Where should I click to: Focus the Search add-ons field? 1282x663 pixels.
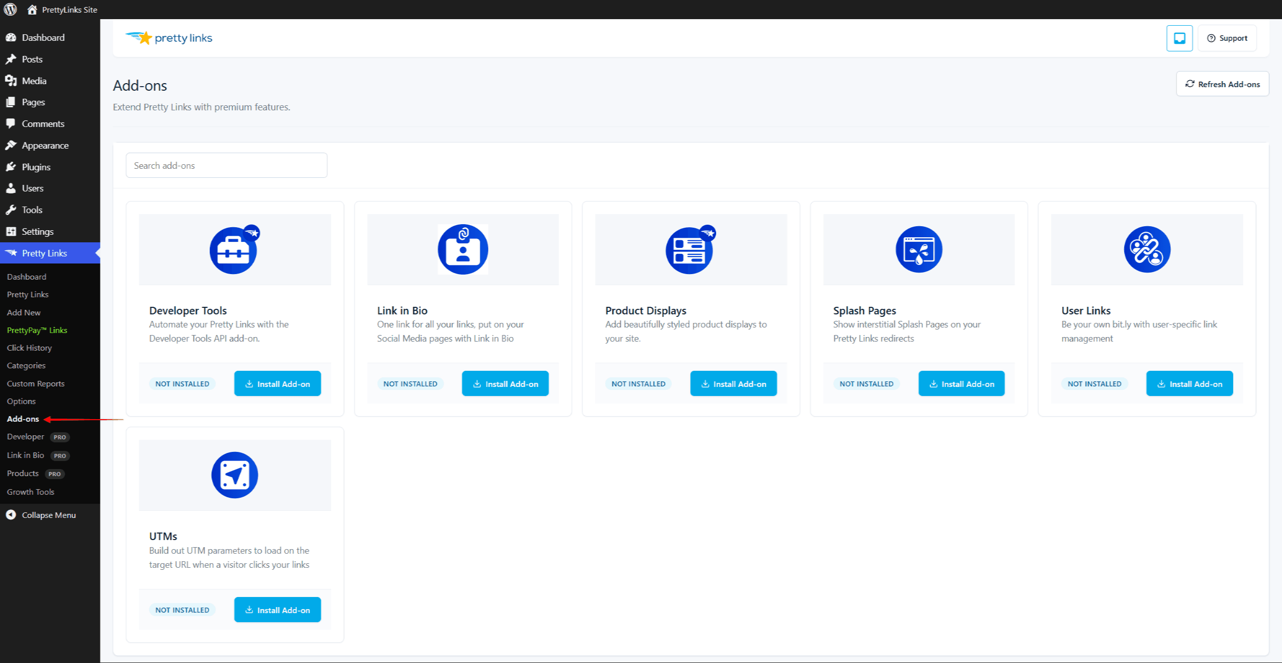click(226, 165)
